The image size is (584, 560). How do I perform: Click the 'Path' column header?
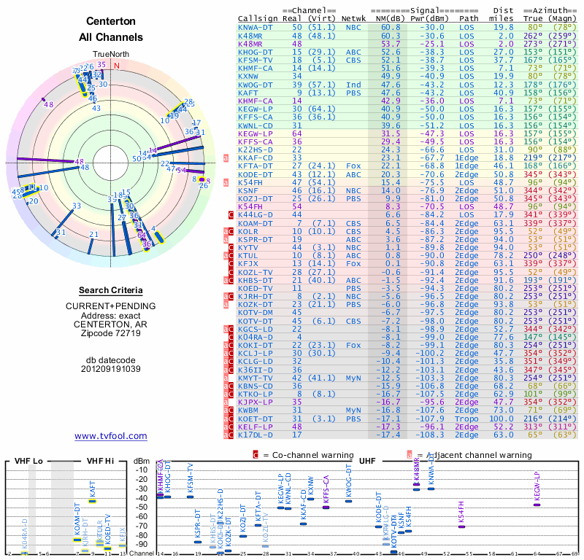[469, 19]
